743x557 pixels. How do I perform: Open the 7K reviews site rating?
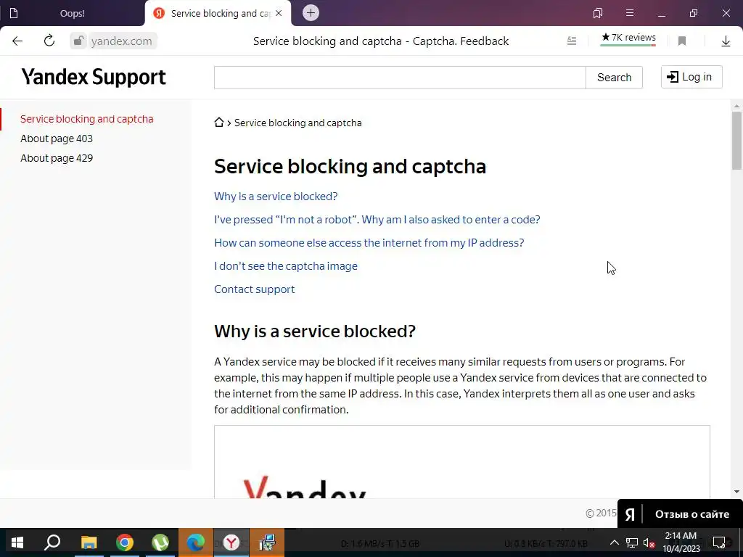tap(628, 38)
